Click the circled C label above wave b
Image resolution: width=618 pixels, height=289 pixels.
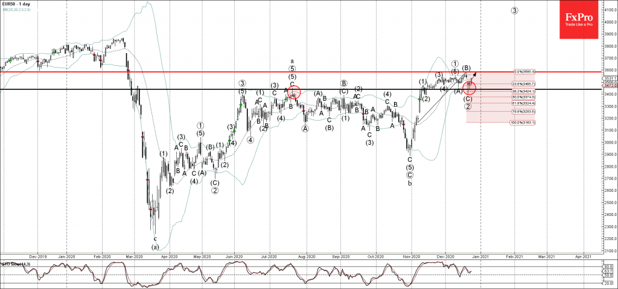410,174
